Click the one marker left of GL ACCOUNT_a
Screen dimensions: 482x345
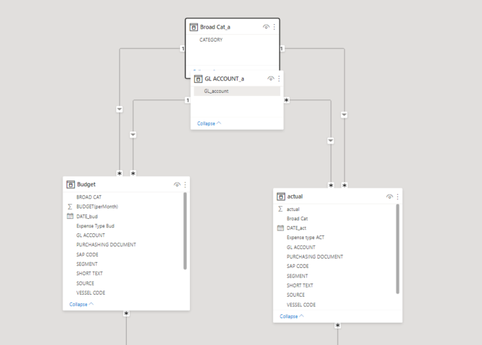click(x=187, y=100)
